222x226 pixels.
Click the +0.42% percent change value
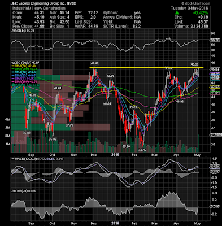200,13
